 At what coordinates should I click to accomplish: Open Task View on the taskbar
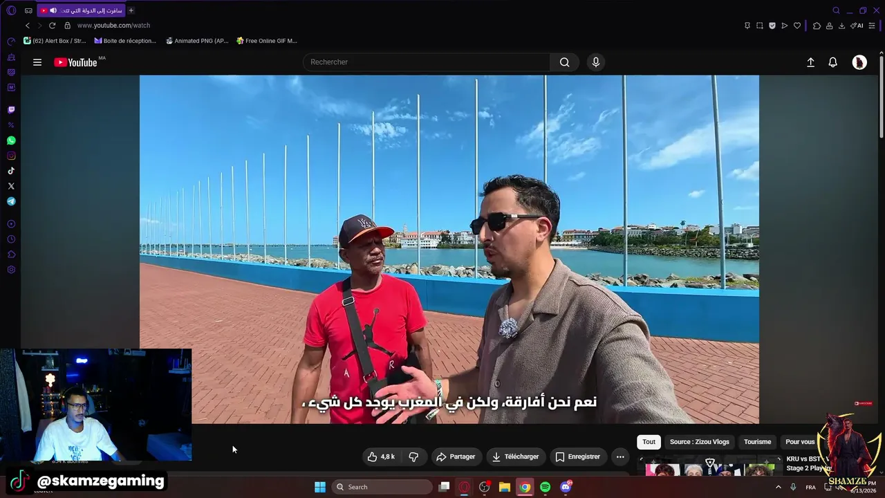[445, 487]
